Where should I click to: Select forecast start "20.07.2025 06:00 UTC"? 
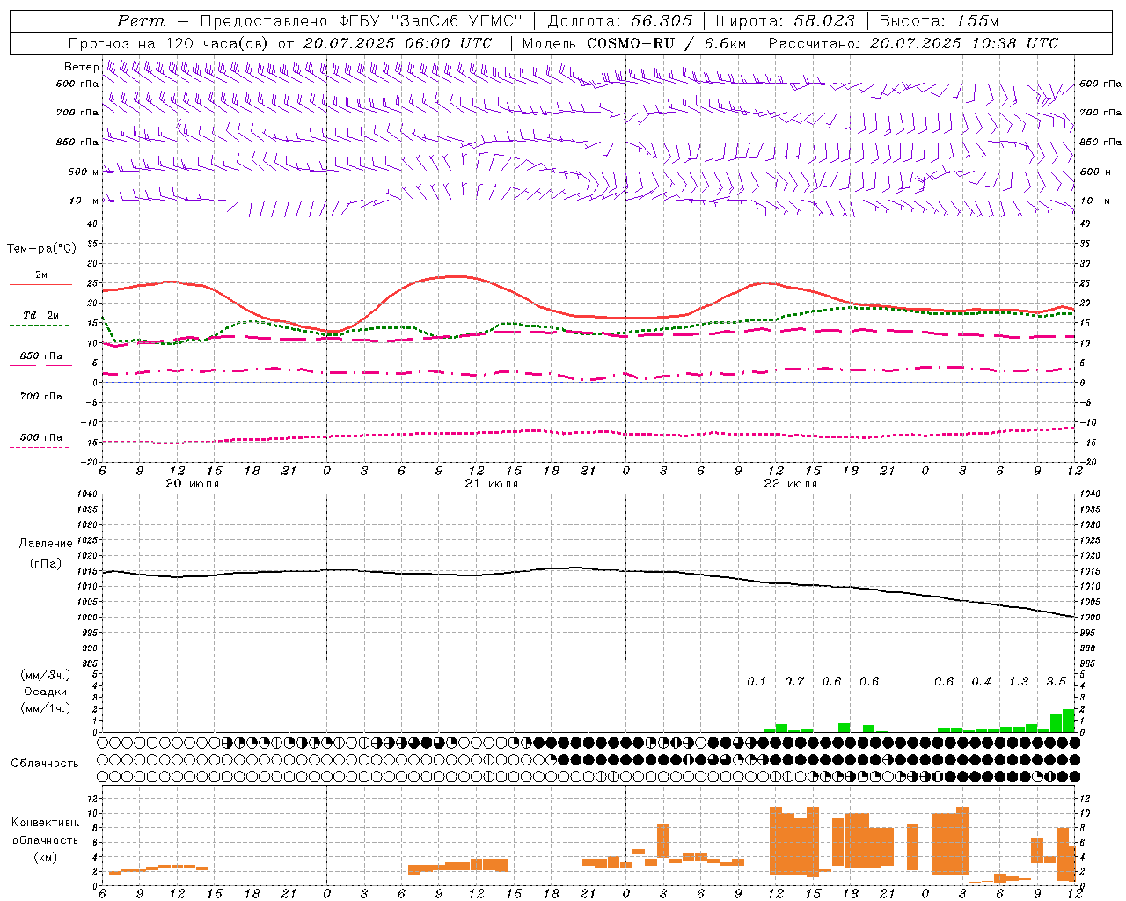(x=398, y=43)
